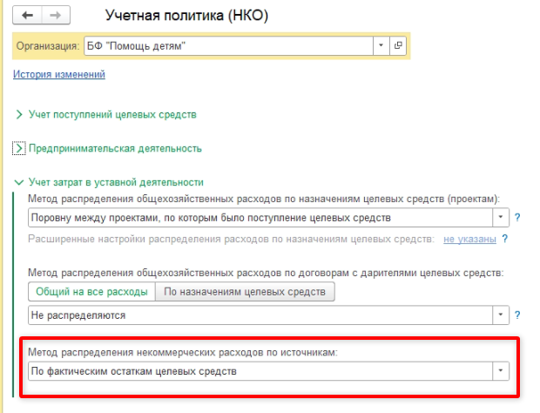
Task: Open the organization card via open icon
Action: tap(398, 45)
